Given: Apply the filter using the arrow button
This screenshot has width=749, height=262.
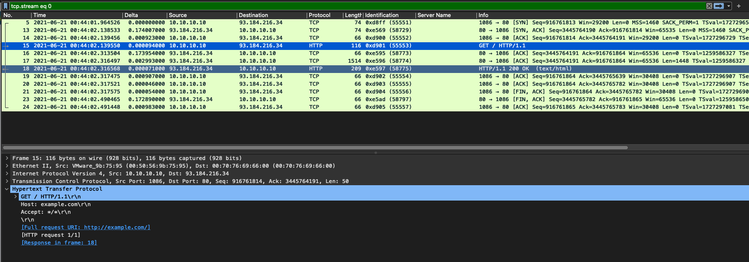Looking at the screenshot, I should (x=719, y=6).
